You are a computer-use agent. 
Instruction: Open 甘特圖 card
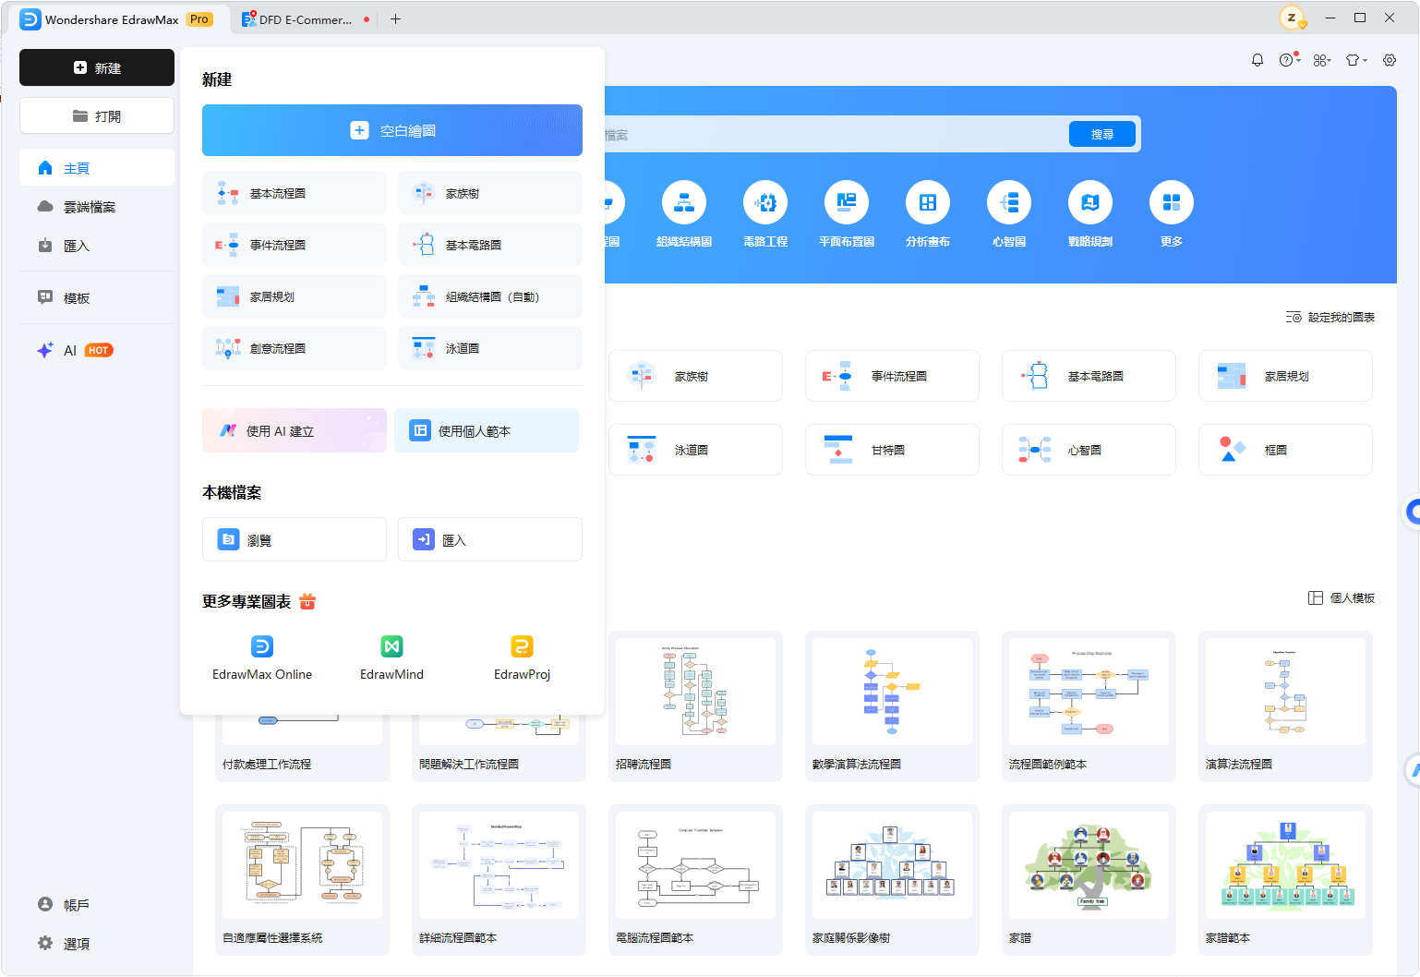tap(892, 450)
